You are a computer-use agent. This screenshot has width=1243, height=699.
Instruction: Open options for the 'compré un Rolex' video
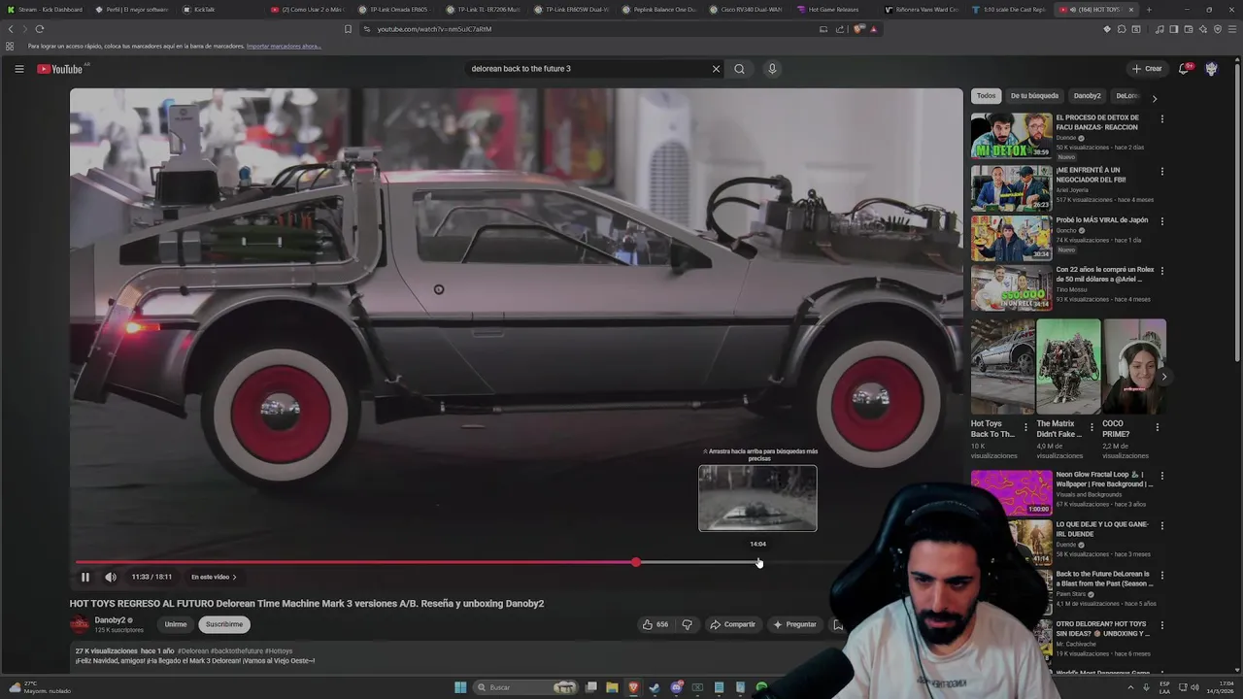point(1161,271)
